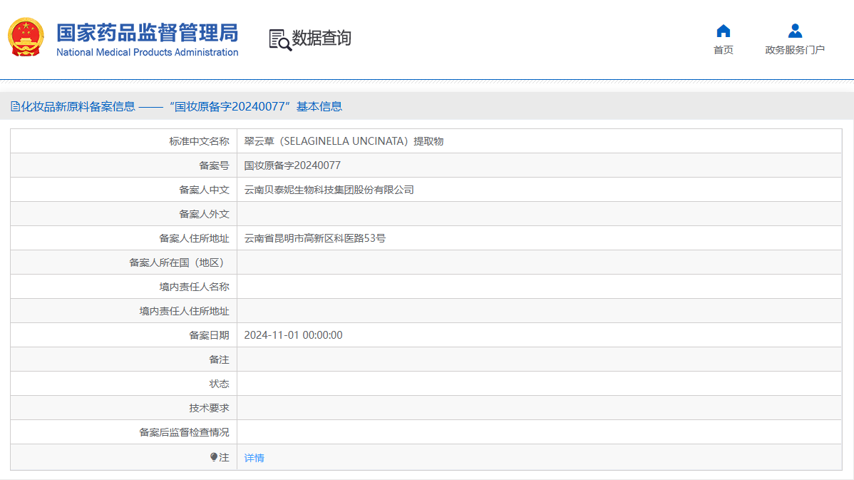Select date value 2024-11-01 00:00:00
This screenshot has height=480, width=854.
click(x=293, y=335)
